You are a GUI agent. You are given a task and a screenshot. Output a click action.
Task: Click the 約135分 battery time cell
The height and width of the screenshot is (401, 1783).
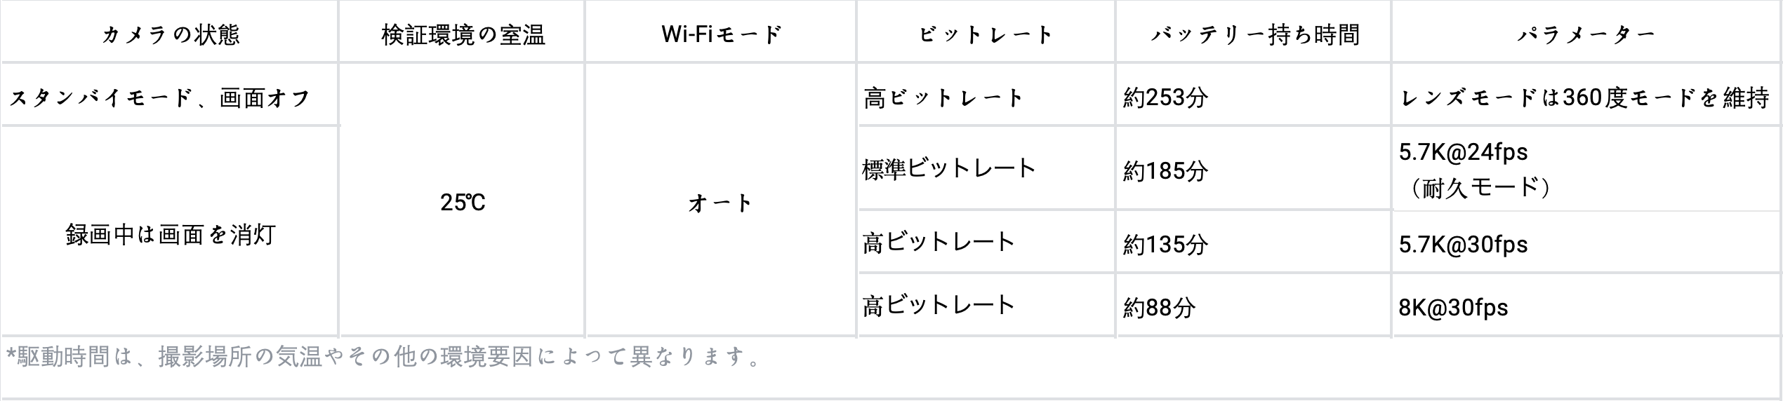coord(1165,244)
